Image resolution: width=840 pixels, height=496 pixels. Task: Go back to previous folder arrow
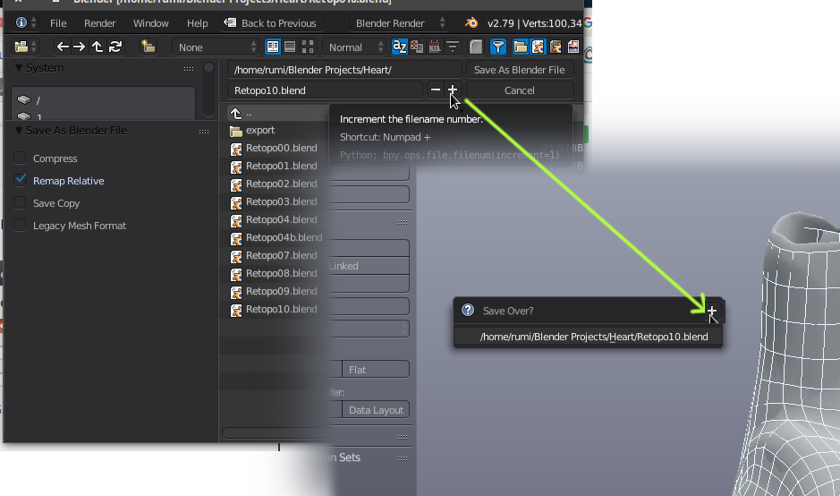click(63, 47)
